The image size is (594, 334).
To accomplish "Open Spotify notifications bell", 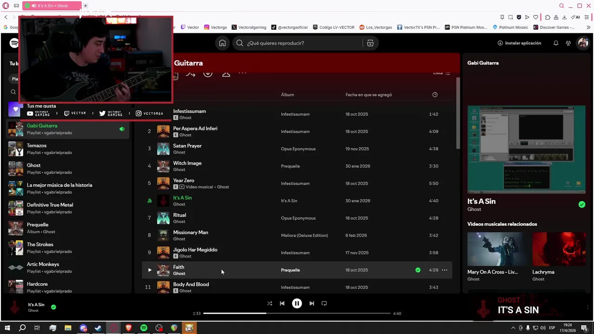I will point(556,43).
